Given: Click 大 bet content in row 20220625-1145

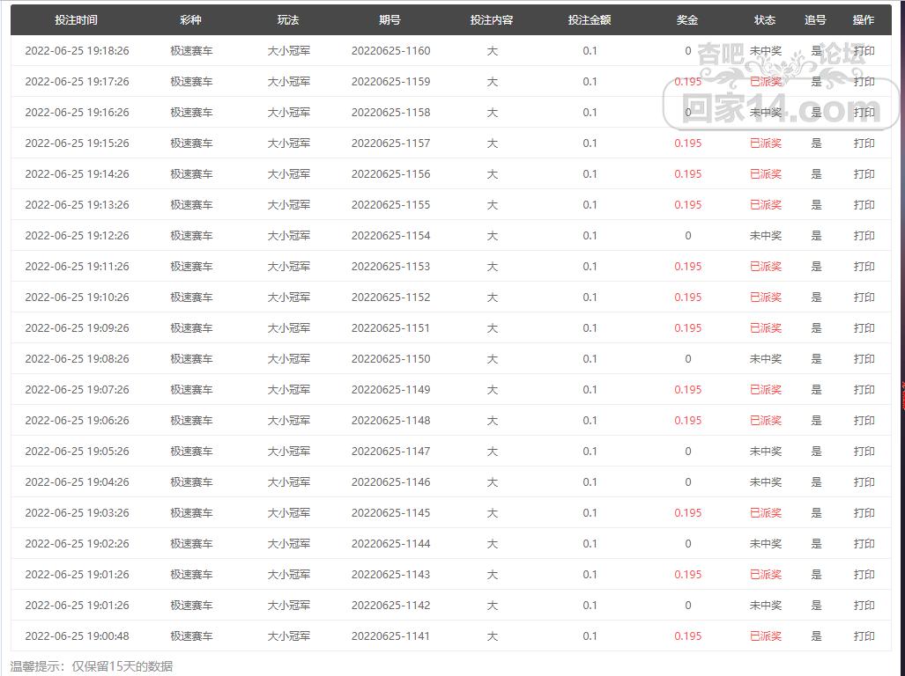Looking at the screenshot, I should click(493, 513).
